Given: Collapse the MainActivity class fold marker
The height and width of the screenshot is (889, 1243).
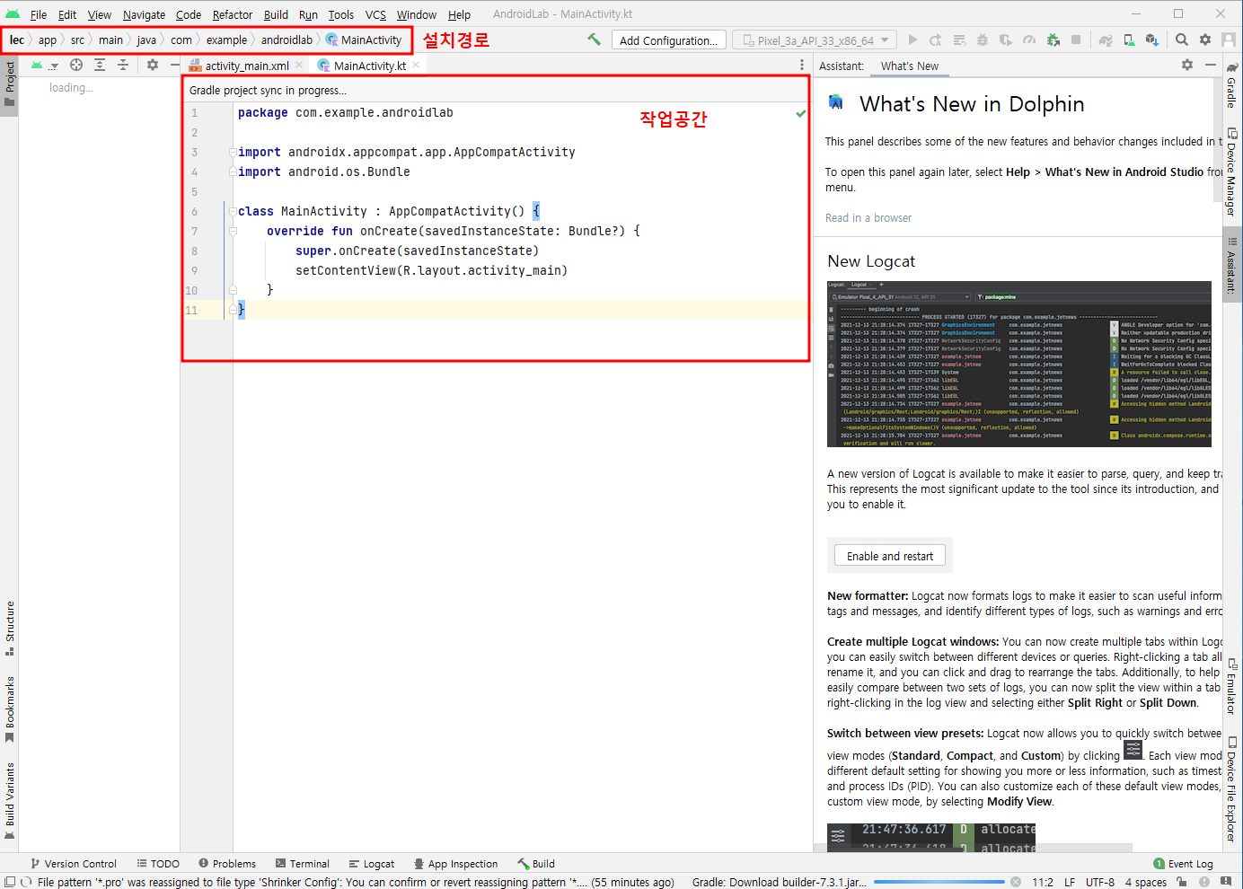Looking at the screenshot, I should [x=233, y=211].
